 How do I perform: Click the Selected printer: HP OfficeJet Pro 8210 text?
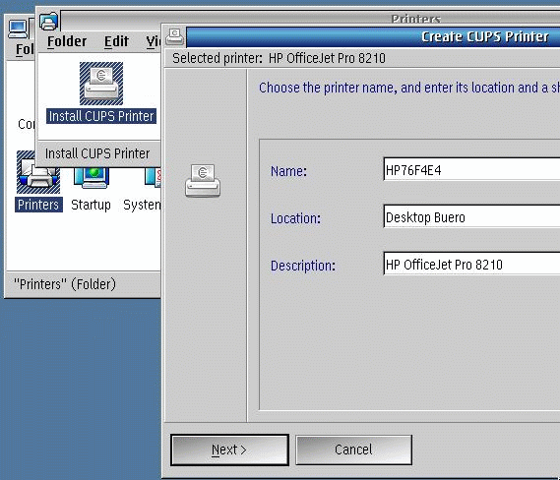pos(279,58)
